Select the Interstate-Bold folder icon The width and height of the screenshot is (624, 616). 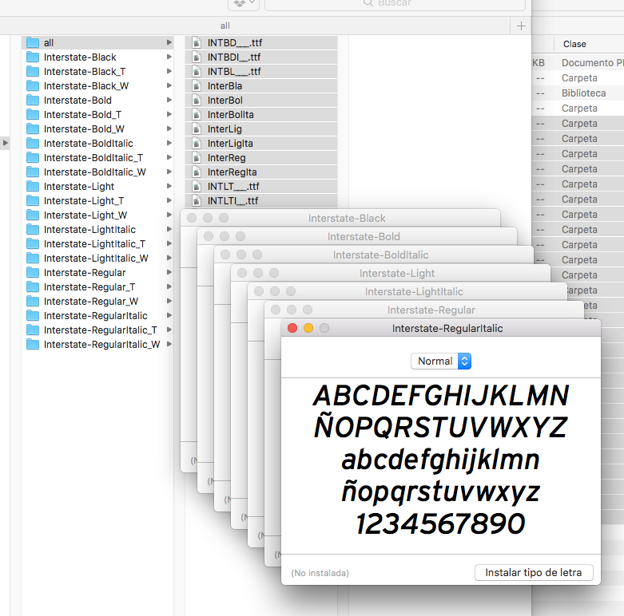(33, 100)
